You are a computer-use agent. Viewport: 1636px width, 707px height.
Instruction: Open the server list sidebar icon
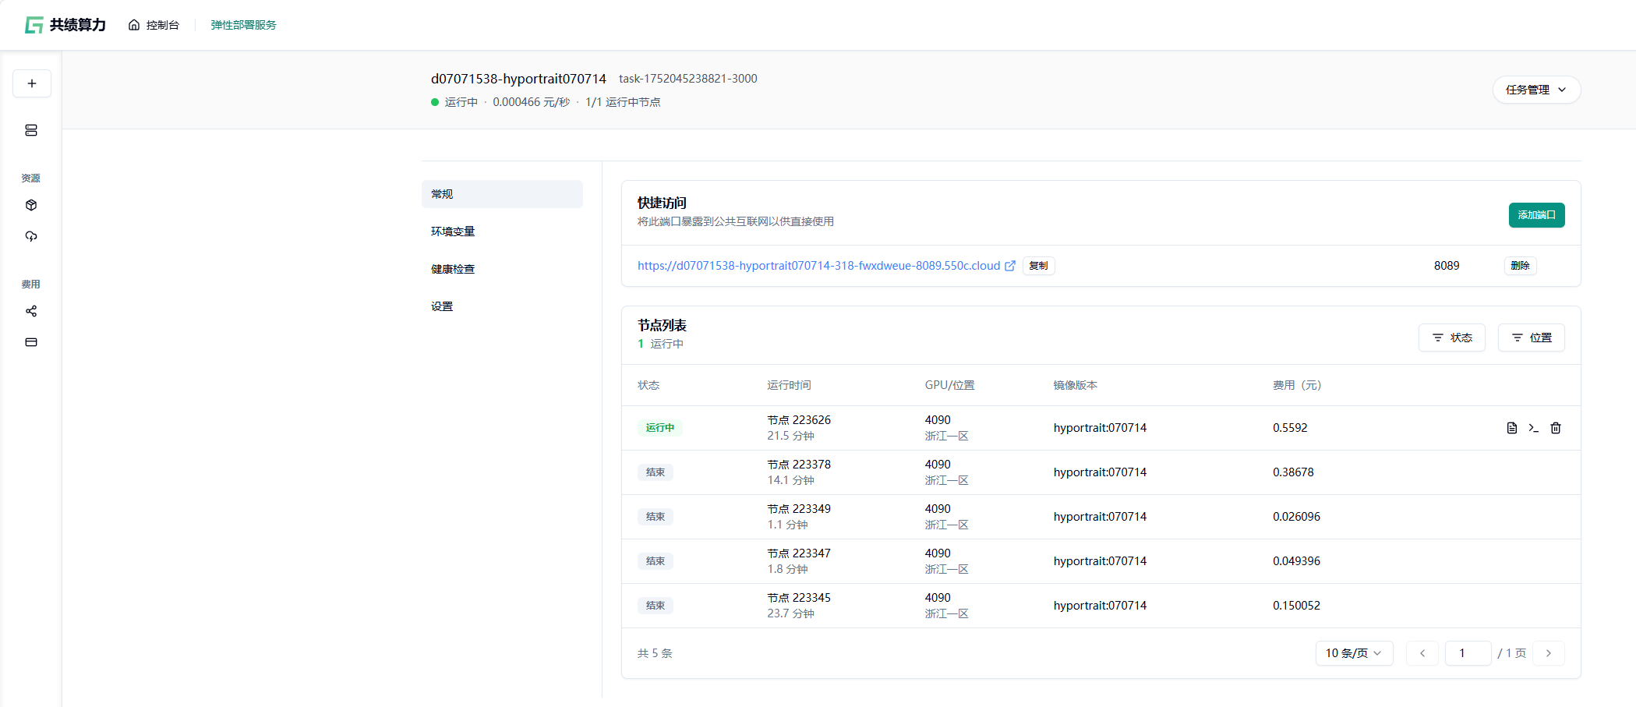[31, 130]
